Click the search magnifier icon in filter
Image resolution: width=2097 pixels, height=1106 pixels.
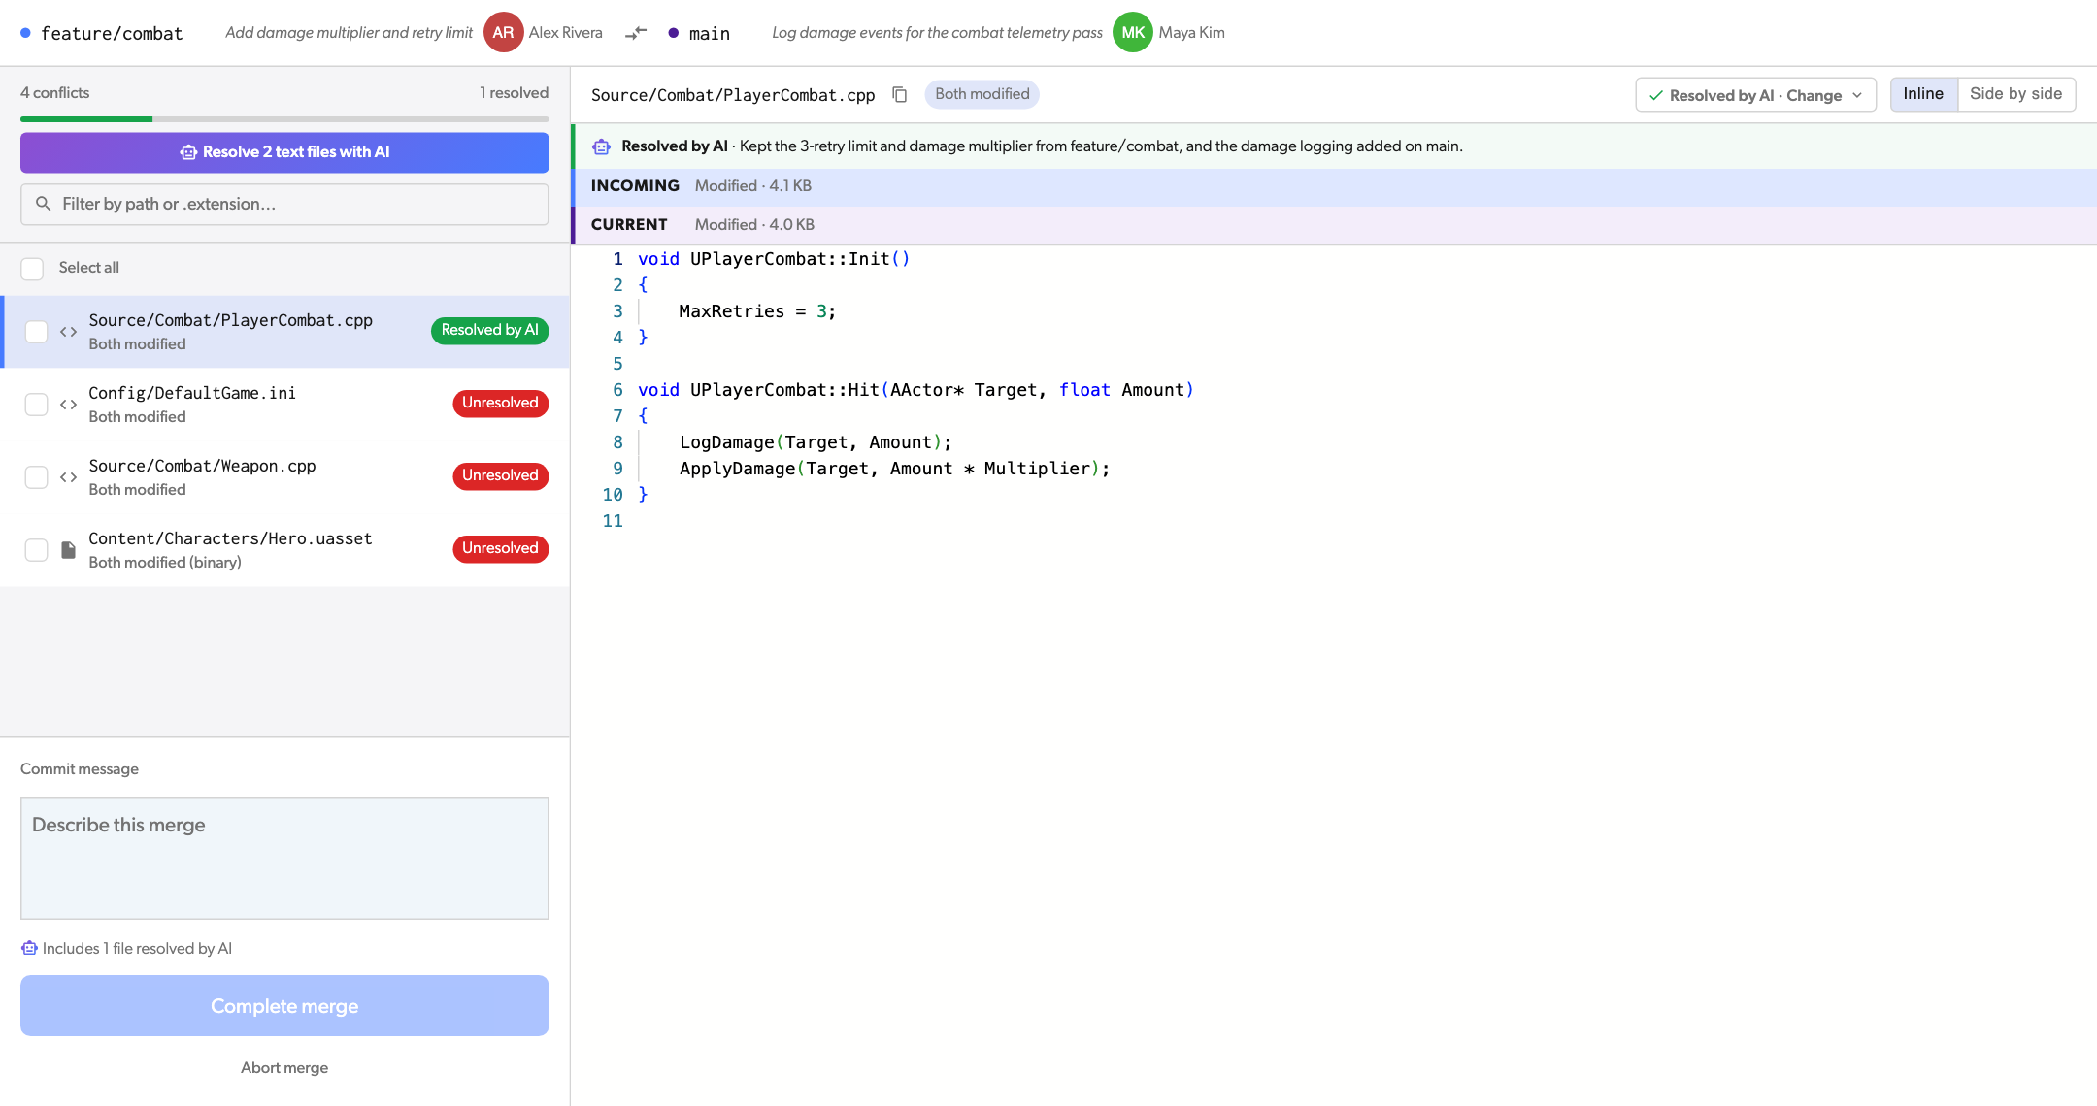(x=43, y=204)
